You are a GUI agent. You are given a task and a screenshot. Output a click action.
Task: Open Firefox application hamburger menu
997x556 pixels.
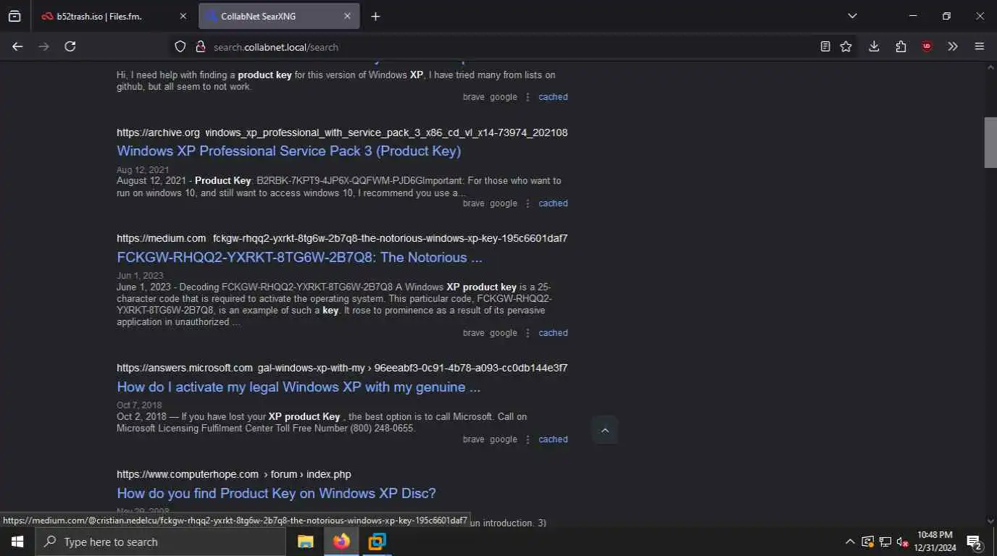[x=980, y=46]
